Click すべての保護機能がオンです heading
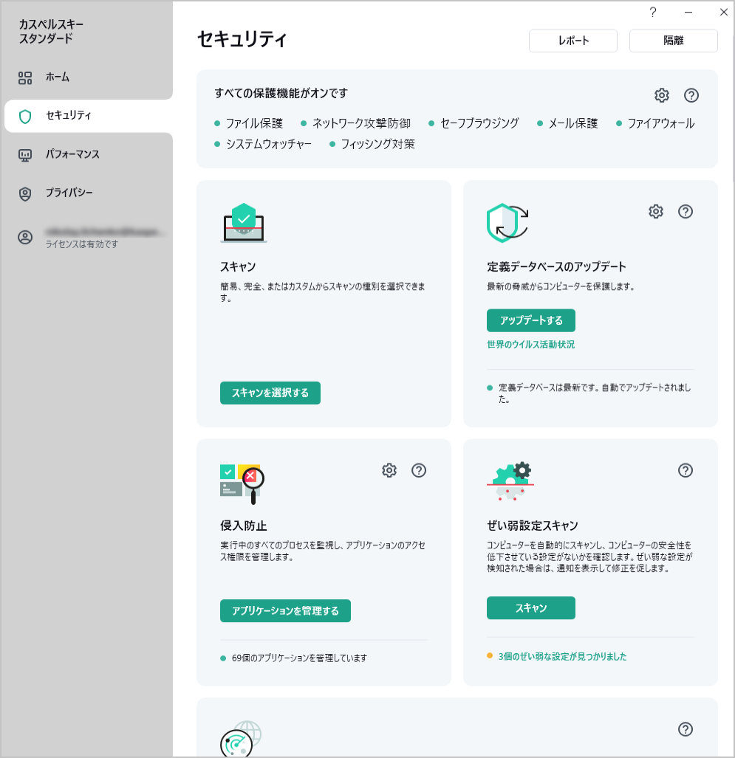The width and height of the screenshot is (735, 758). (281, 93)
